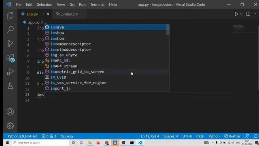
Task: Open the Extensions view
Action: [11, 58]
